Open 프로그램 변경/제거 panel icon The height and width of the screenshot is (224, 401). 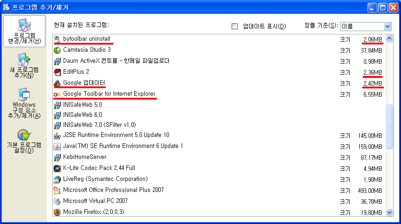[24, 25]
